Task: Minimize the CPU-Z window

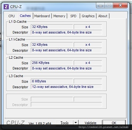Action: (101, 6)
